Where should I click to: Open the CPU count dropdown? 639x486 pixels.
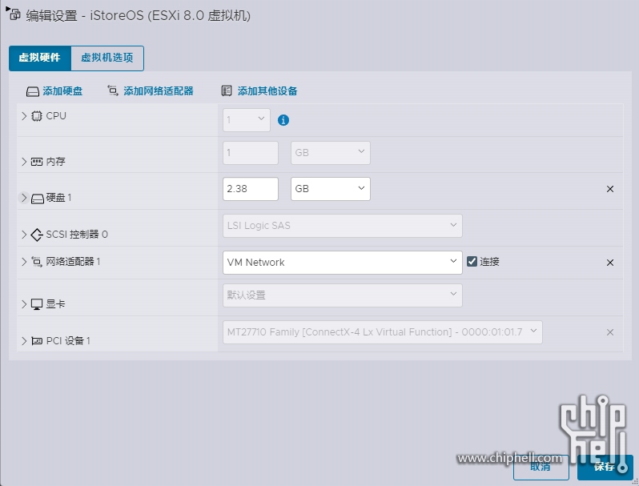coord(247,120)
